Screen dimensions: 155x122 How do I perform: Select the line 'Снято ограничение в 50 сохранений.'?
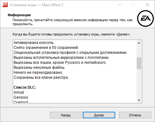click(x=46, y=48)
